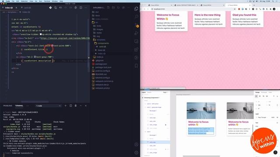Click the Figma help question mark button
The height and width of the screenshot is (157, 280).
pos(275,152)
